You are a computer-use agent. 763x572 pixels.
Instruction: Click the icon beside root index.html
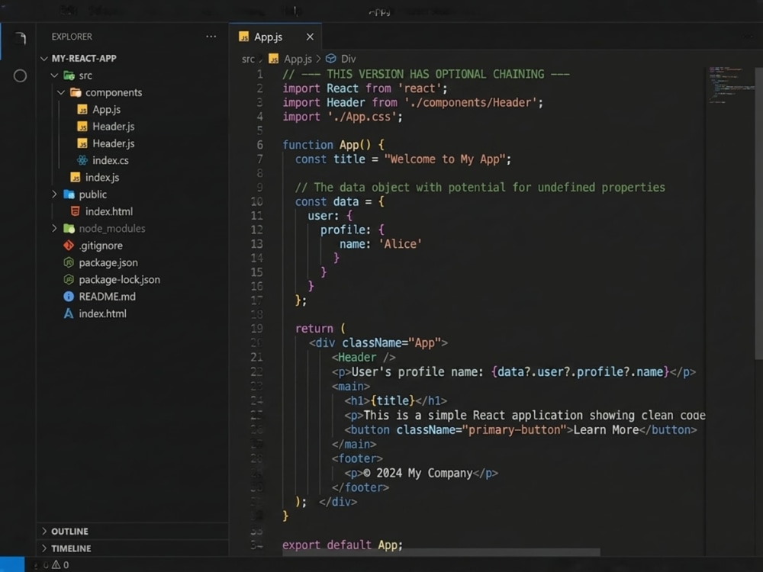[x=69, y=313]
